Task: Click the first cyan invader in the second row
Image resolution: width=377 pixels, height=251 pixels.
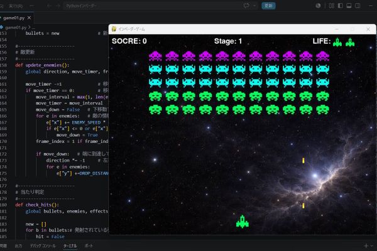Action: coord(155,69)
